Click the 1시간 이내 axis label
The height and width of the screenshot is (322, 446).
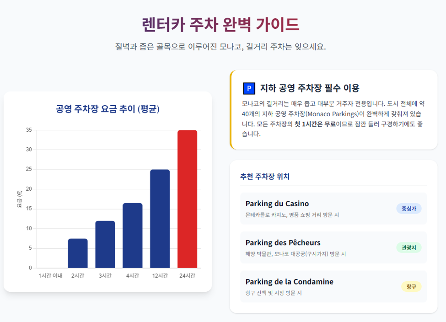tap(50, 276)
